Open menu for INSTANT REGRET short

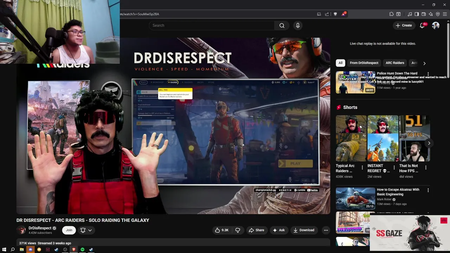(394, 168)
